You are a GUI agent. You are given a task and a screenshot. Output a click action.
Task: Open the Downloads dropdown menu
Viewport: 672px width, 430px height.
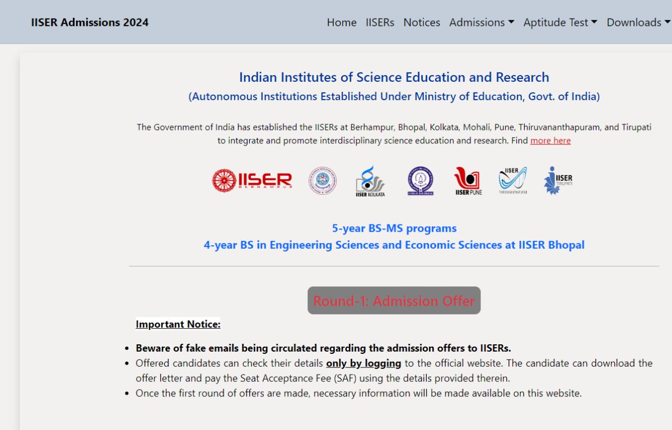(x=638, y=22)
